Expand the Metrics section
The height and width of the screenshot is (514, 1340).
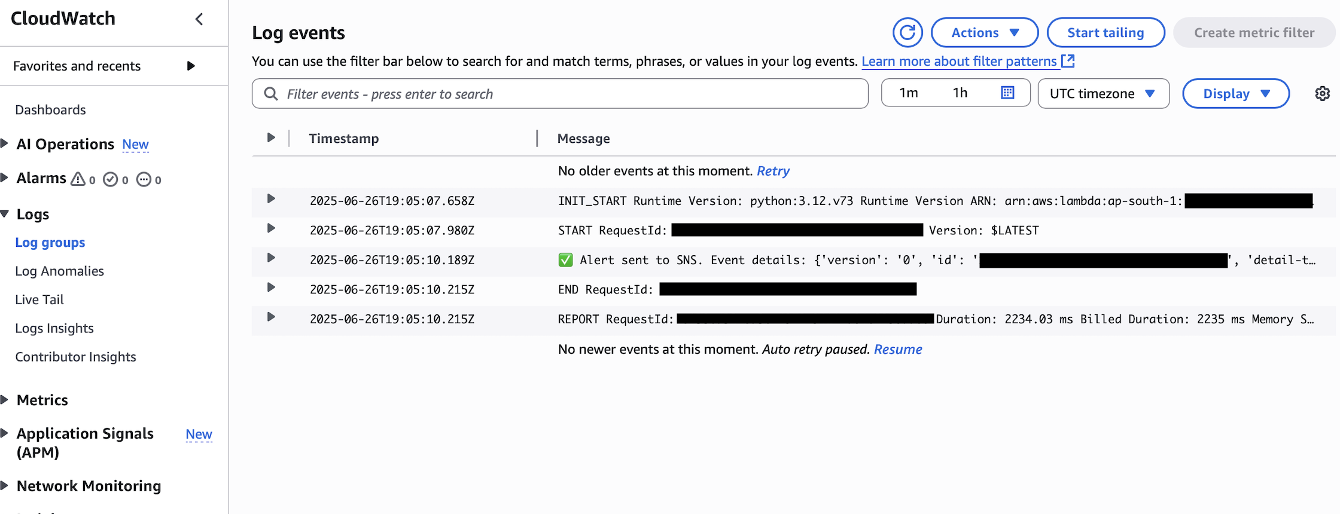5,400
